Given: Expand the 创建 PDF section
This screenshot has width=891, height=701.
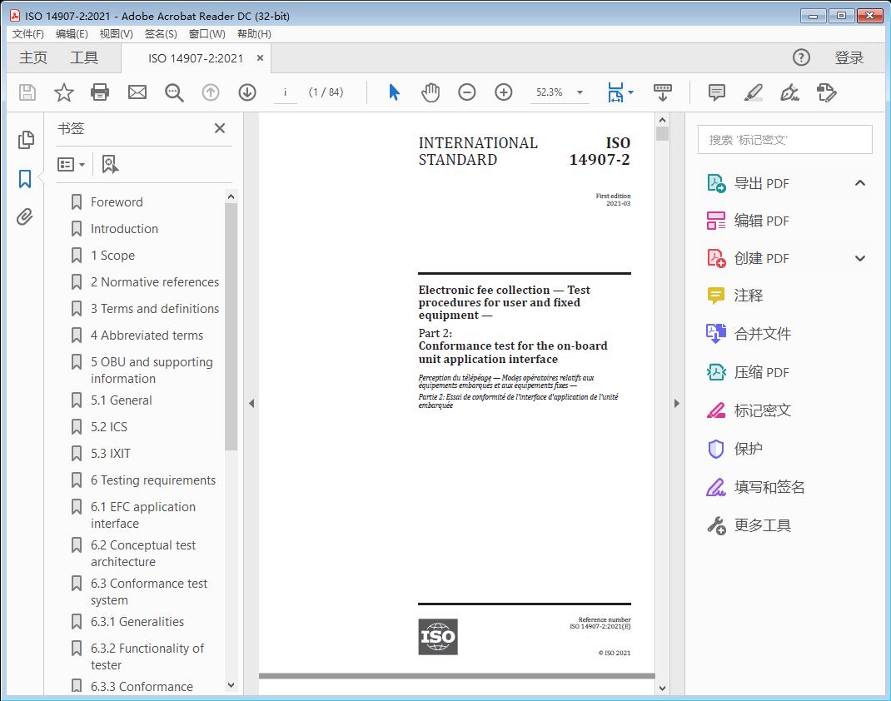Looking at the screenshot, I should coord(860,258).
